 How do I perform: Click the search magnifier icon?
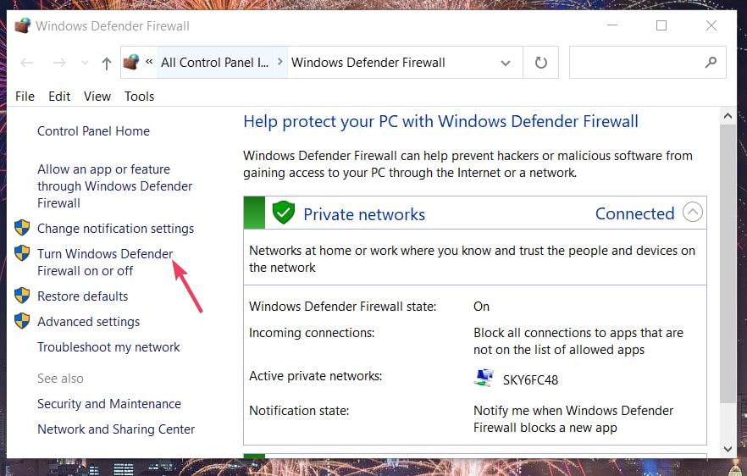[711, 62]
